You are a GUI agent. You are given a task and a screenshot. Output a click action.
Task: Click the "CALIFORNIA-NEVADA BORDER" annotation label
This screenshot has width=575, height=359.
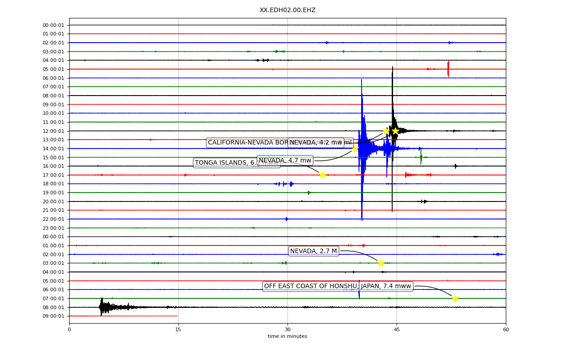point(247,143)
